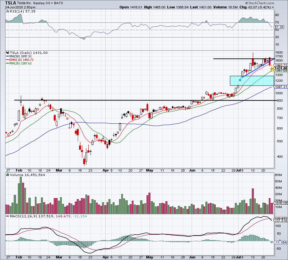Click the High 1465.00 value
Viewport: 288px width, 260px height.
click(x=155, y=7)
